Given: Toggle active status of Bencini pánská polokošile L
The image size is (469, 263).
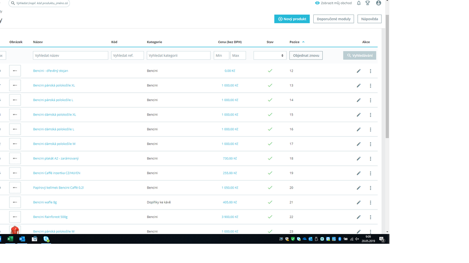Looking at the screenshot, I should pos(270,100).
